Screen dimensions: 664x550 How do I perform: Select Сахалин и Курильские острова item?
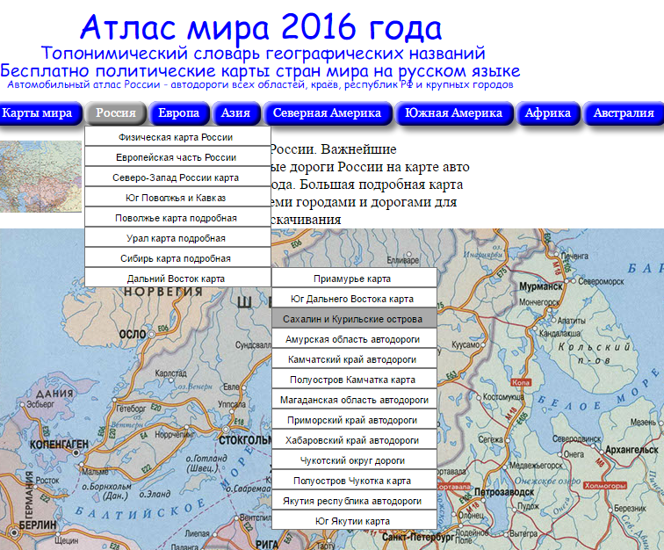point(353,319)
